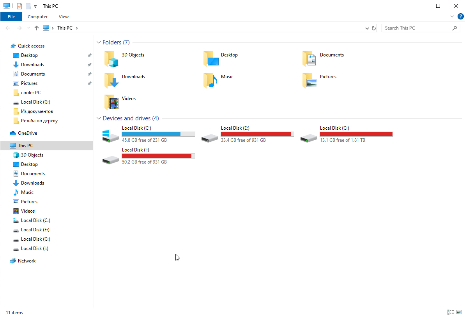Screen dimensions: 465x317
Task: Open the Documents folder in the Folders group
Action: pyautogui.click(x=309, y=59)
